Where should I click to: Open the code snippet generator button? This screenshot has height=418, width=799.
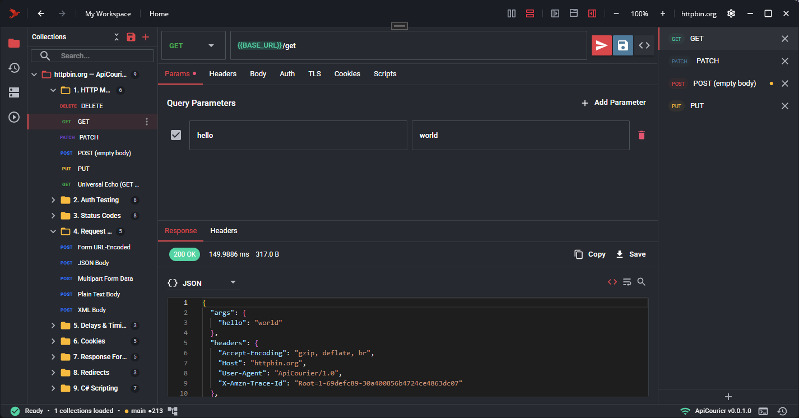(644, 45)
